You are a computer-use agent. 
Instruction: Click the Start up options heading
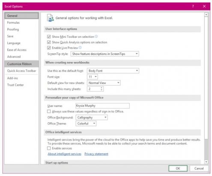(x=57, y=163)
